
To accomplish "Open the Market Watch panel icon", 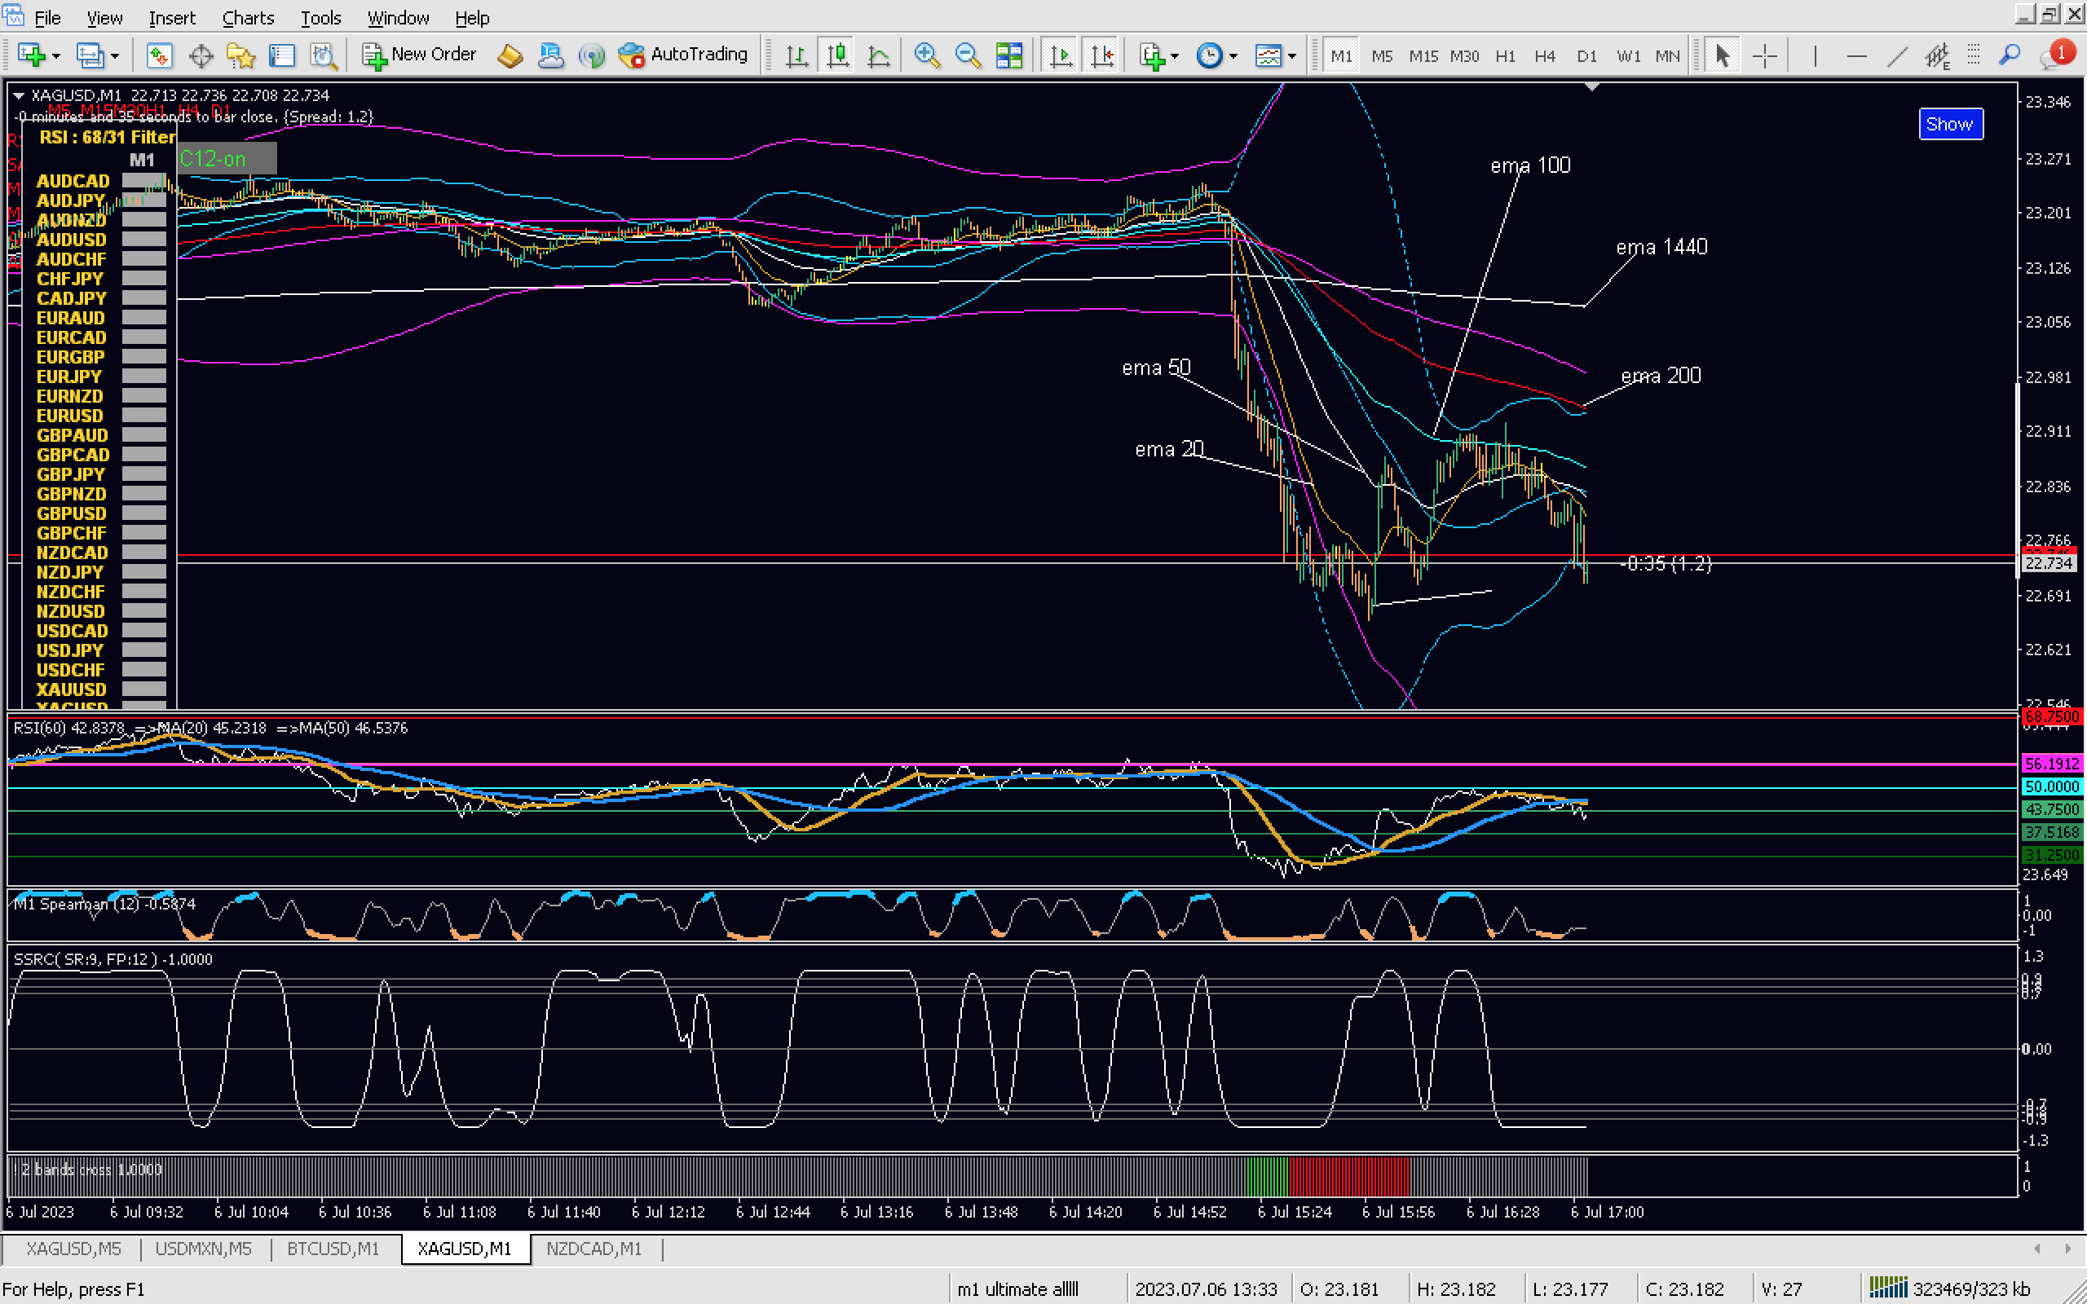I will click(159, 56).
